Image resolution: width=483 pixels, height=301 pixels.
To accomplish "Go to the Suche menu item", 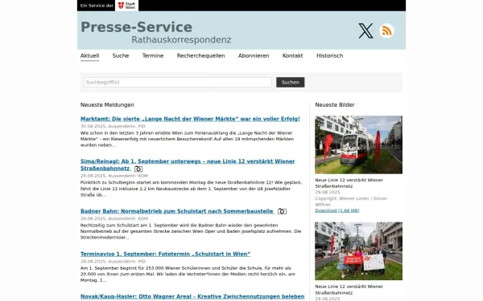I will (x=121, y=56).
